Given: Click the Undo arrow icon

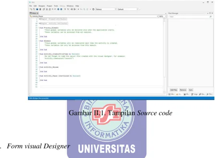Looking at the screenshot, I should pyautogui.click(x=52, y=9).
